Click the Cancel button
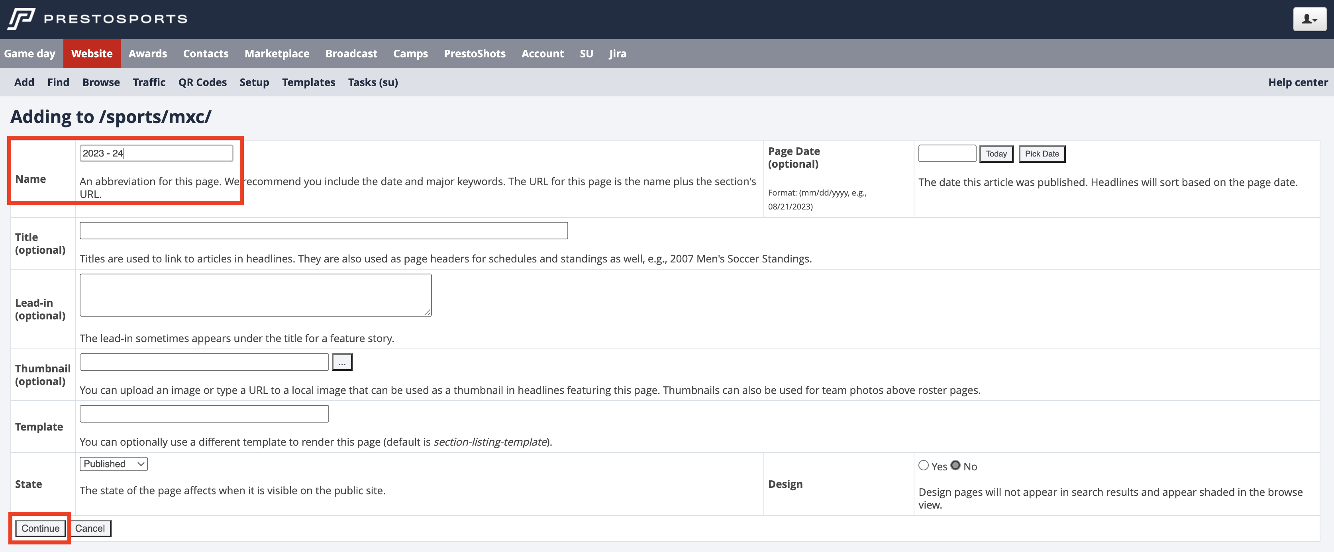This screenshot has width=1334, height=552. coord(90,528)
